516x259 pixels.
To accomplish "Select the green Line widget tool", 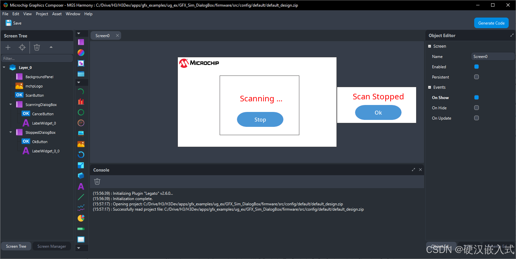I will [x=81, y=197].
